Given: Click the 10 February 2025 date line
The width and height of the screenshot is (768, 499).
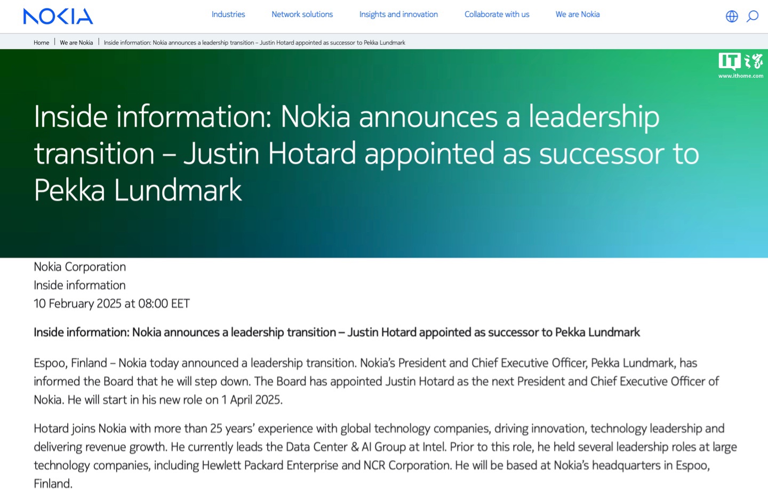Looking at the screenshot, I should point(111,304).
